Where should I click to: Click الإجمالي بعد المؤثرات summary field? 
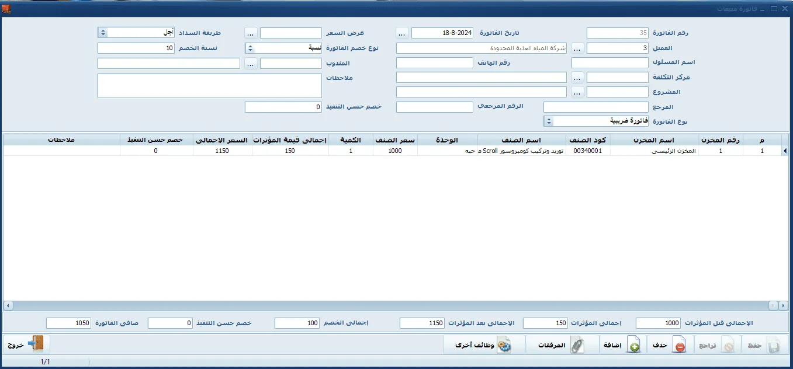(422, 323)
